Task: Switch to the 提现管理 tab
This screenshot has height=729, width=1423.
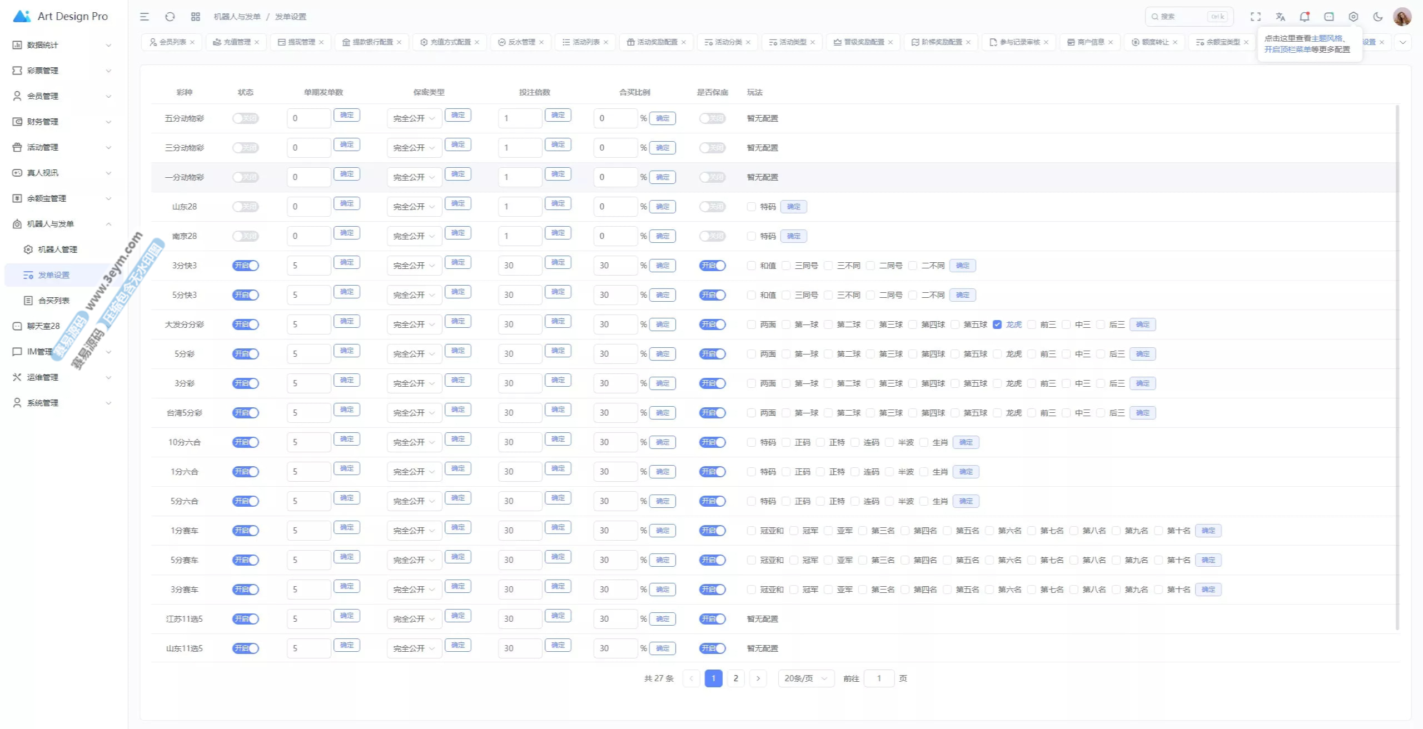Action: coord(301,42)
